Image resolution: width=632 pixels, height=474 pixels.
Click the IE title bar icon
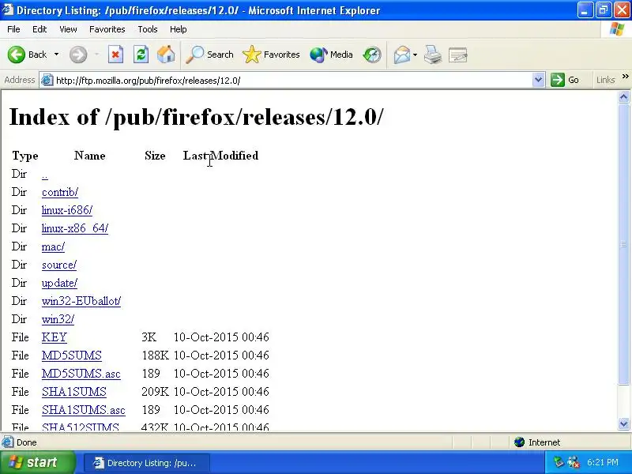coord(8,9)
